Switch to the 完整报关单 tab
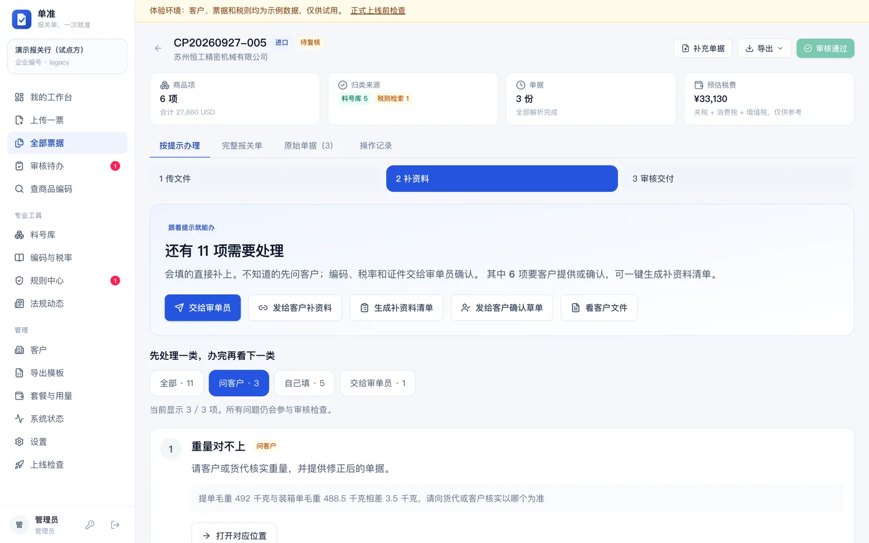The image size is (869, 543). [x=242, y=146]
